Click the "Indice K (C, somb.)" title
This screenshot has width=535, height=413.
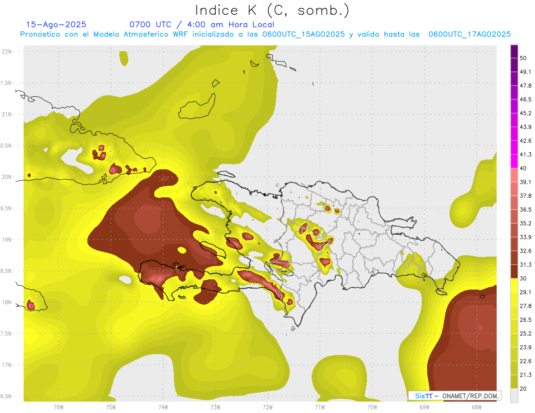[272, 10]
